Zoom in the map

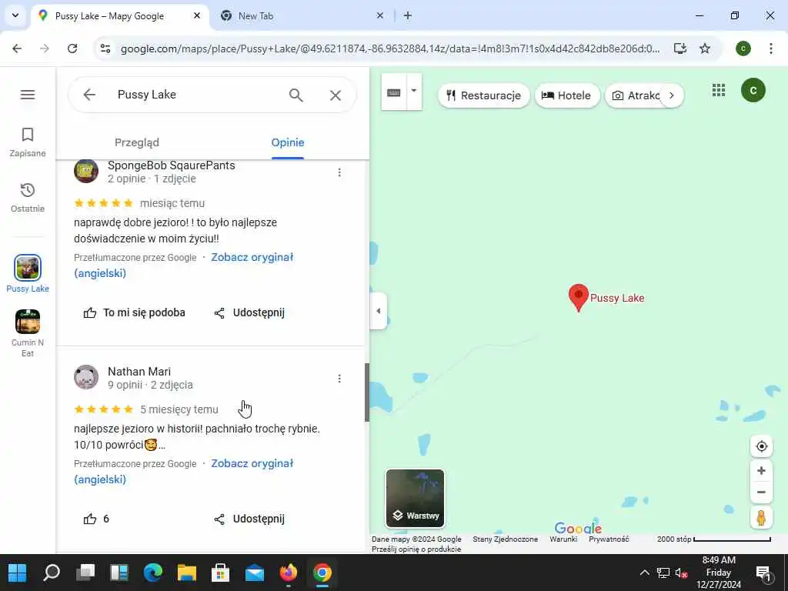pyautogui.click(x=761, y=471)
